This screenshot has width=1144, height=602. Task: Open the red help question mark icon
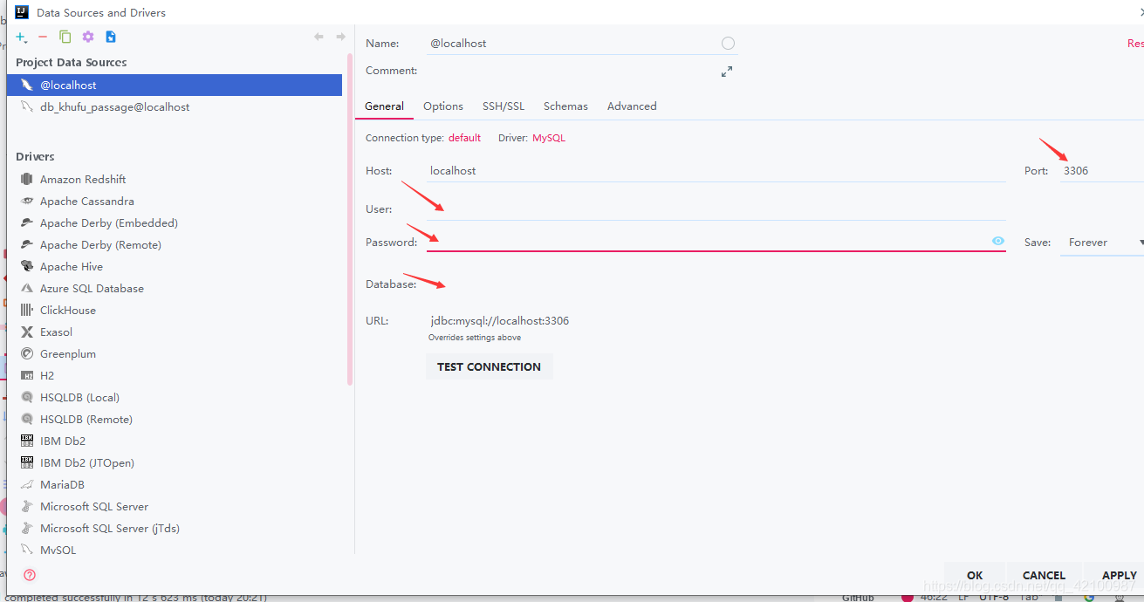coord(30,575)
